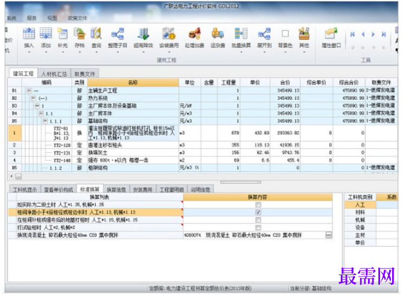Collapse the 1.1.1 基础结构 tree node
406x295 pixels.
click(45, 121)
